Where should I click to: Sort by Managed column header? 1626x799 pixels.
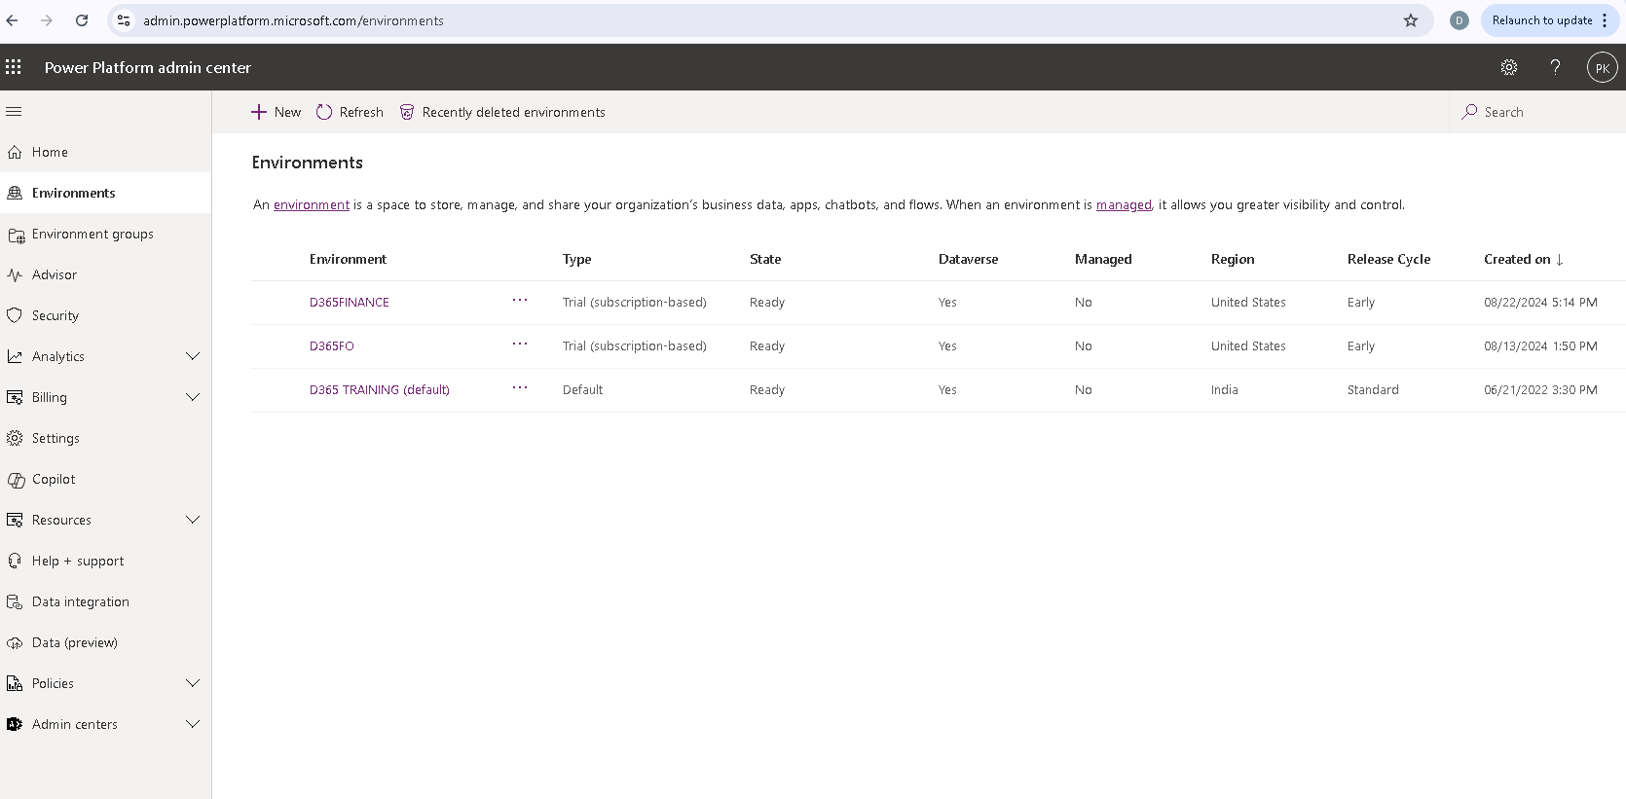pyautogui.click(x=1103, y=260)
